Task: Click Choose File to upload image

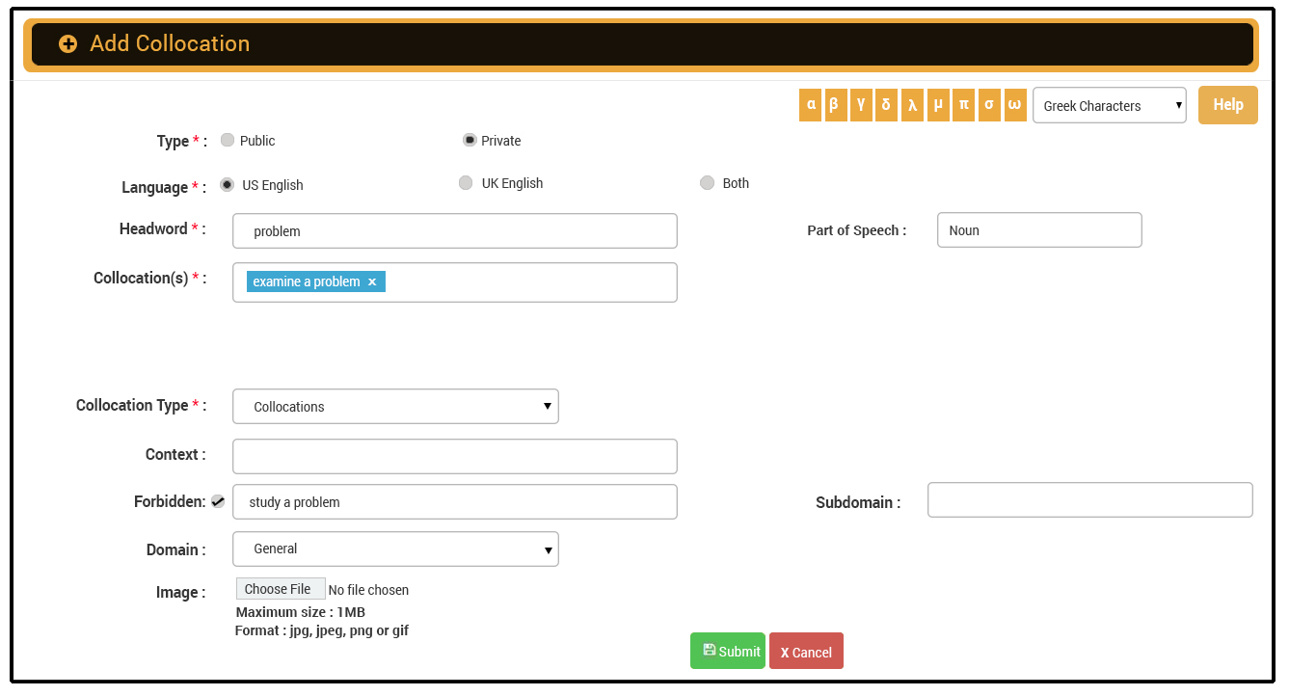Action: [280, 589]
